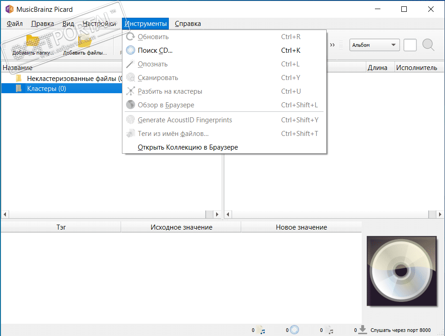Image resolution: width=445 pixels, height=336 pixels.
Task: Click Generate AcoustID Fingerprints entry
Action: 224,120
